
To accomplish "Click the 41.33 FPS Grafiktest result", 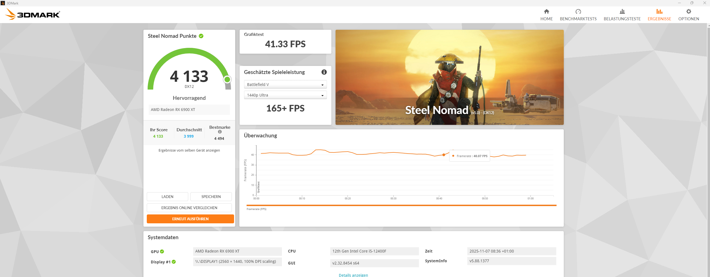I will (285, 44).
